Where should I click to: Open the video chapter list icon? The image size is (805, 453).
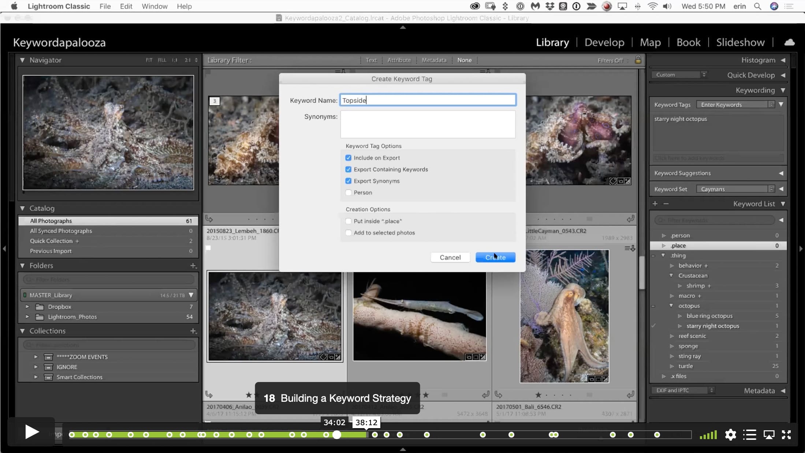pos(750,435)
